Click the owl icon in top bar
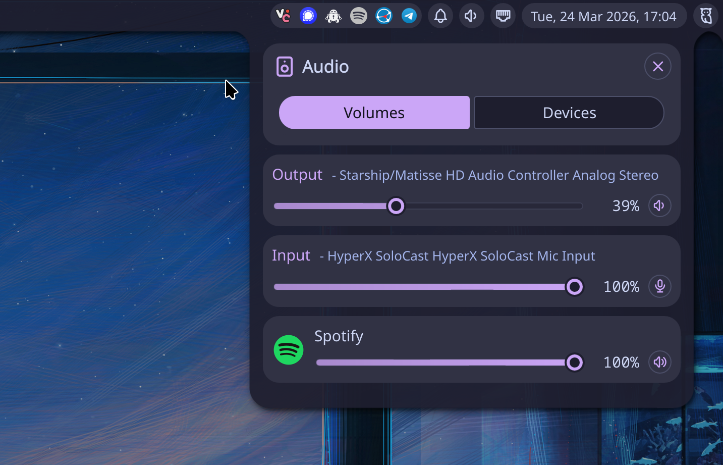 pyautogui.click(x=706, y=16)
